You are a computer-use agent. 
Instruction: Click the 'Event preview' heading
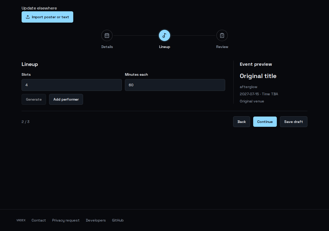256,64
